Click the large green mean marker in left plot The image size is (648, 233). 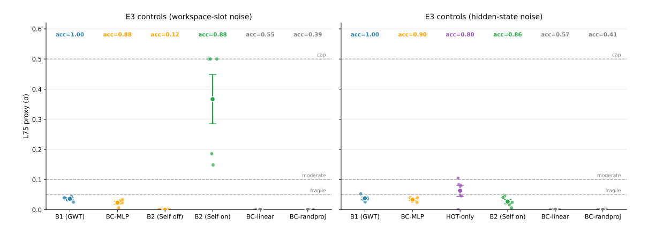pos(213,99)
